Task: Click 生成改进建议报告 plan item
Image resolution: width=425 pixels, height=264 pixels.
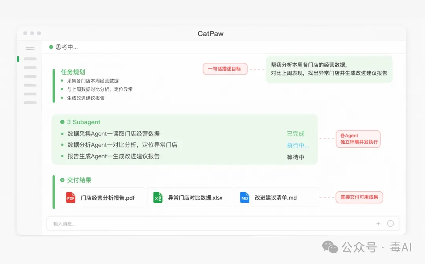Action: [86, 98]
